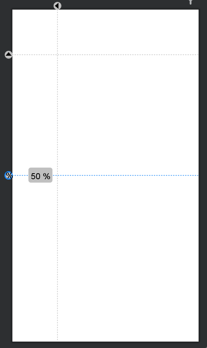This screenshot has height=348, width=207.
Task: Click the 50 % guideline label
Action: [x=40, y=175]
